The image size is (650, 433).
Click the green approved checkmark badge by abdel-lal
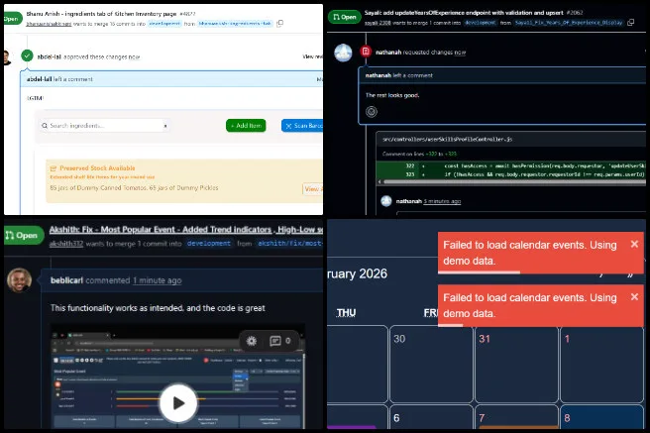coord(27,55)
